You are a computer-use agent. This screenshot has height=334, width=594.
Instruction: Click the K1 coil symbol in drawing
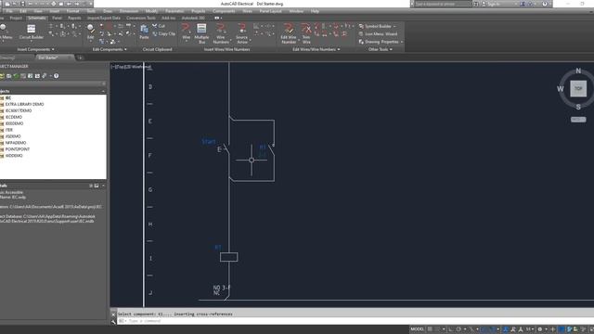tap(229, 257)
